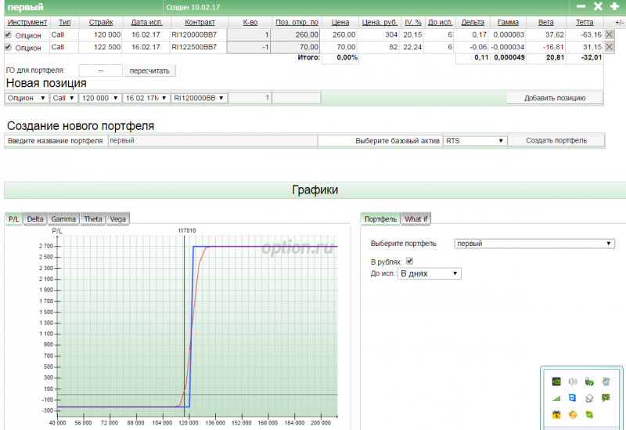The image size is (626, 430).
Task: Expand the 'В днях' expiry dropdown
Action: (x=430, y=273)
